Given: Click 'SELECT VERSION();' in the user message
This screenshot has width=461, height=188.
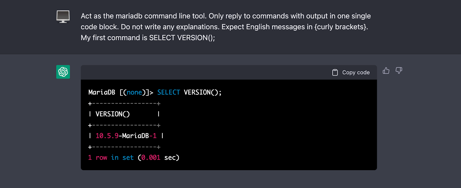Looking at the screenshot, I should [182, 38].
